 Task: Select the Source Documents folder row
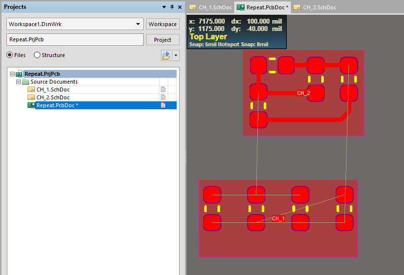[x=54, y=82]
